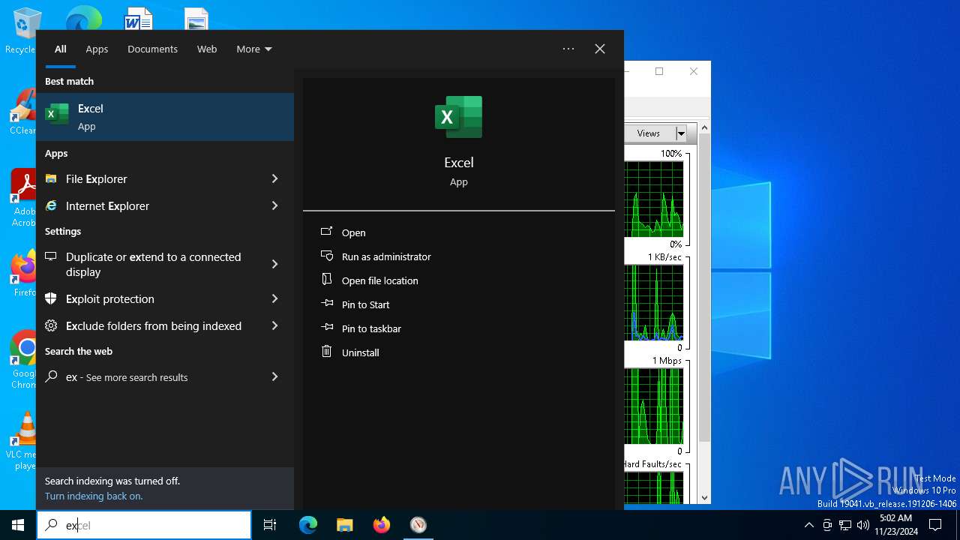Image resolution: width=960 pixels, height=540 pixels.
Task: Expand the 'ex' web search results chevron
Action: pyautogui.click(x=274, y=376)
